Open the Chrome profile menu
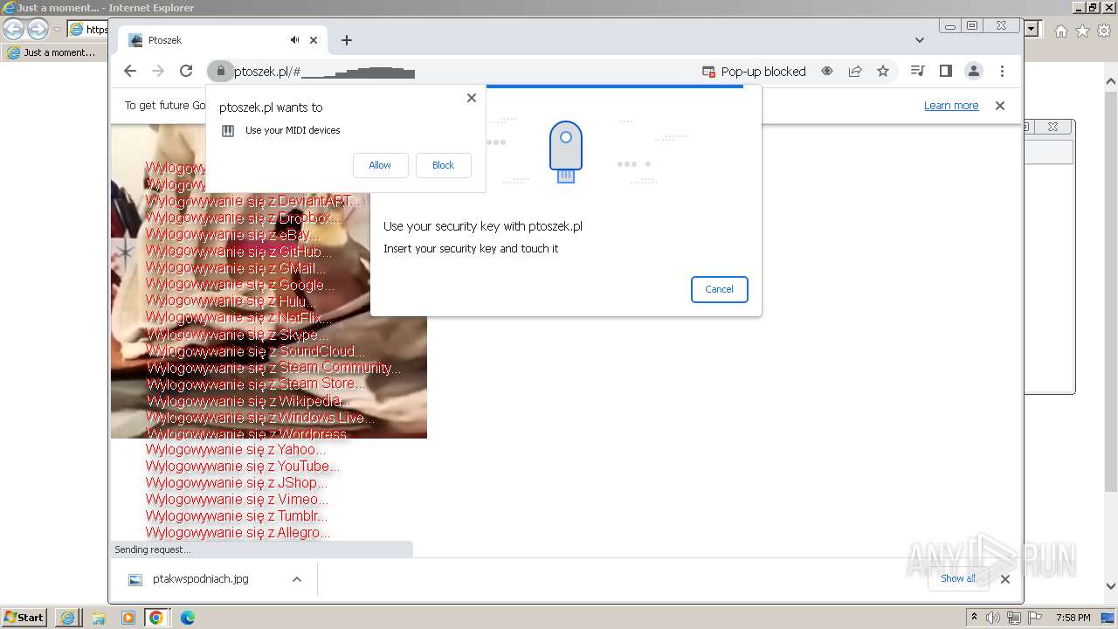 coord(973,72)
